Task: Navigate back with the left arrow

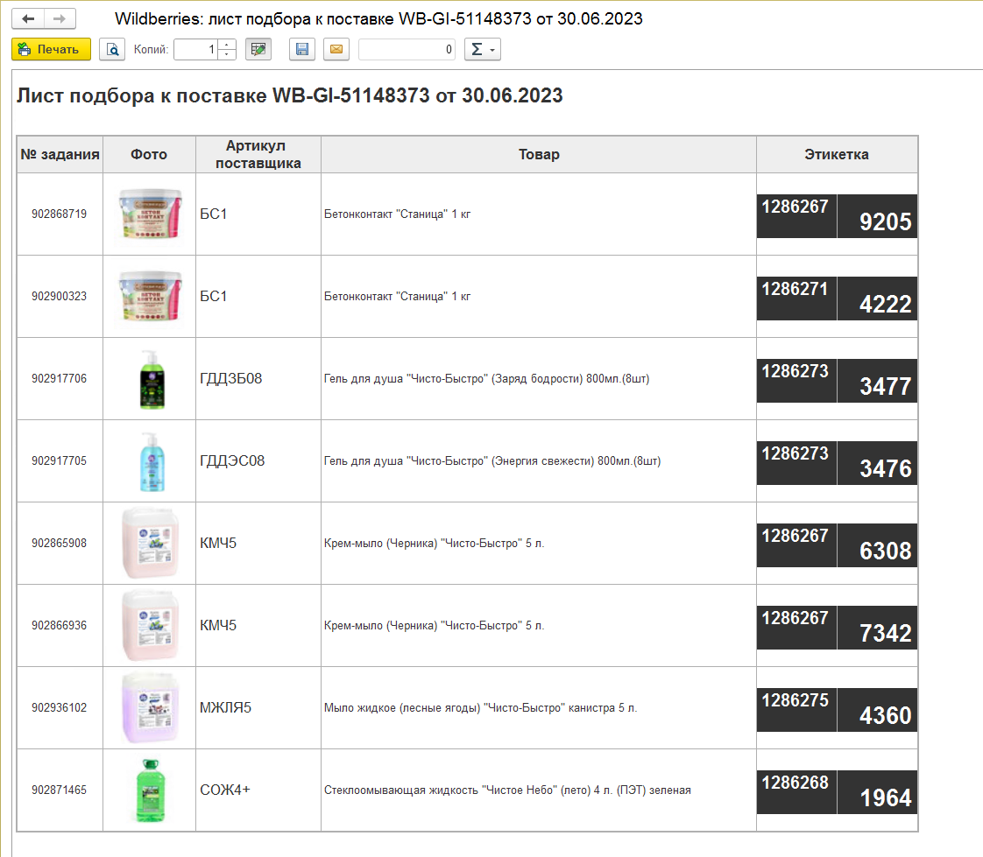Action: click(28, 18)
